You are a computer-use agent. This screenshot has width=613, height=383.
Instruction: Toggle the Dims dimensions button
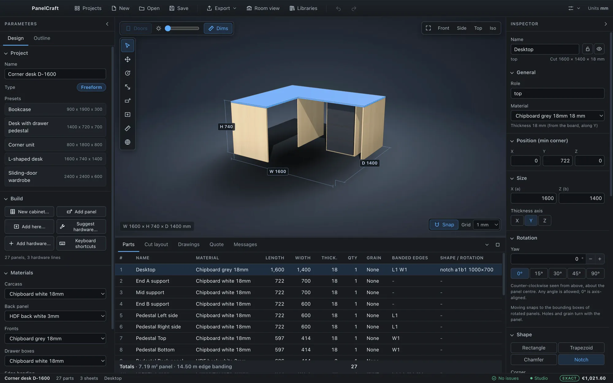(x=218, y=28)
